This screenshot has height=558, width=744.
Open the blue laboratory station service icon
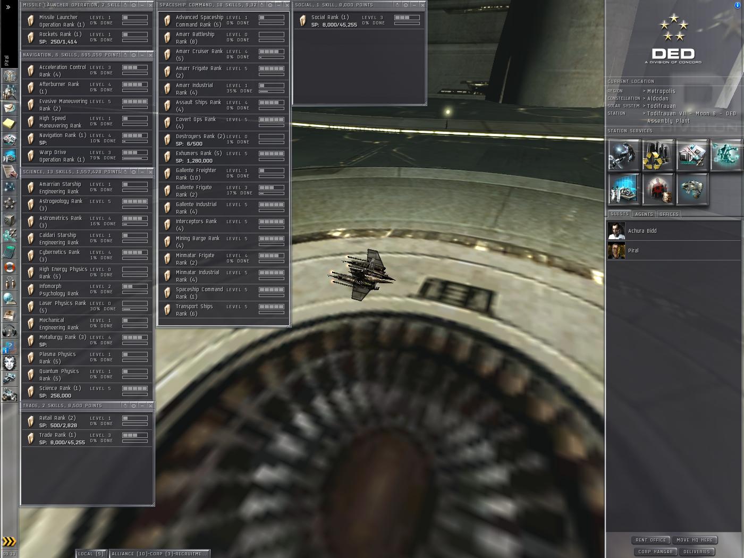tap(623, 189)
